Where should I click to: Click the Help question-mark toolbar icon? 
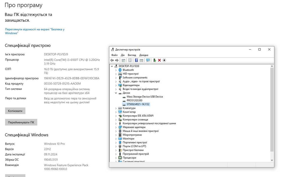136,60
